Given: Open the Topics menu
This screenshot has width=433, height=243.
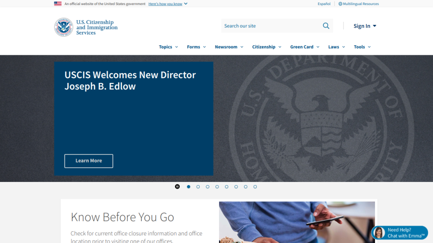Looking at the screenshot, I should coord(166,47).
